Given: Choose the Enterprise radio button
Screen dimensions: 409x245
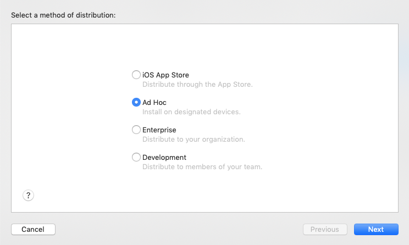Looking at the screenshot, I should point(136,130).
